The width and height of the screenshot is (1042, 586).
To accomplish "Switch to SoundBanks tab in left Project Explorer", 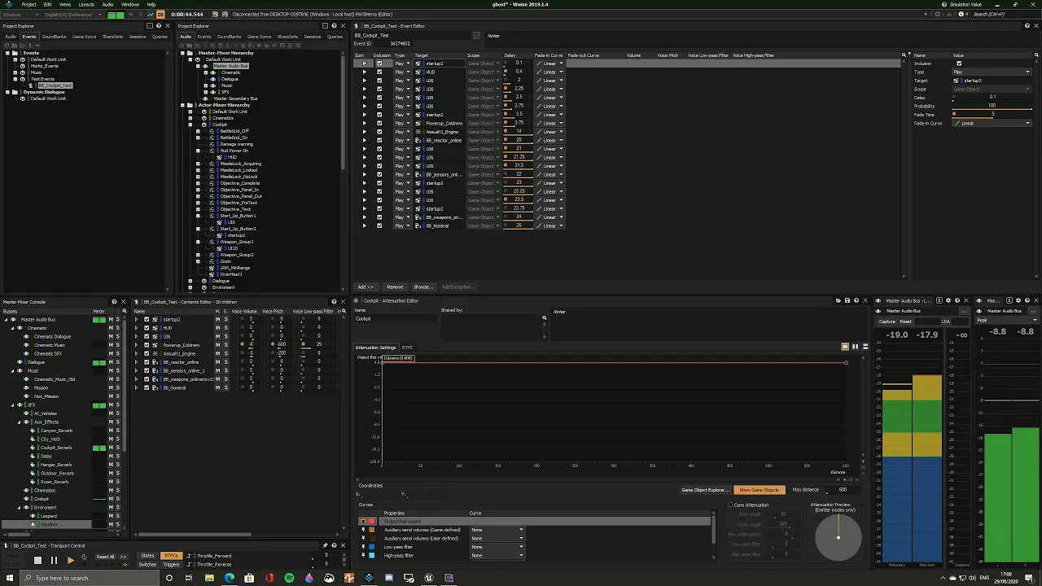I will click(x=55, y=37).
